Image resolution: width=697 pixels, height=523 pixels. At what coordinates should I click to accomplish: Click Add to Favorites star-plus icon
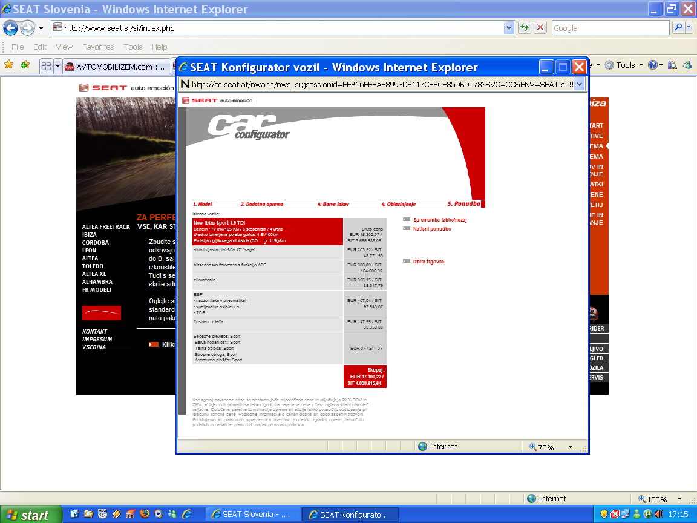click(x=25, y=65)
